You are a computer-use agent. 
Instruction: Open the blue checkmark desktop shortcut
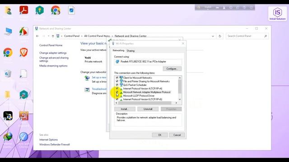pos(23,137)
